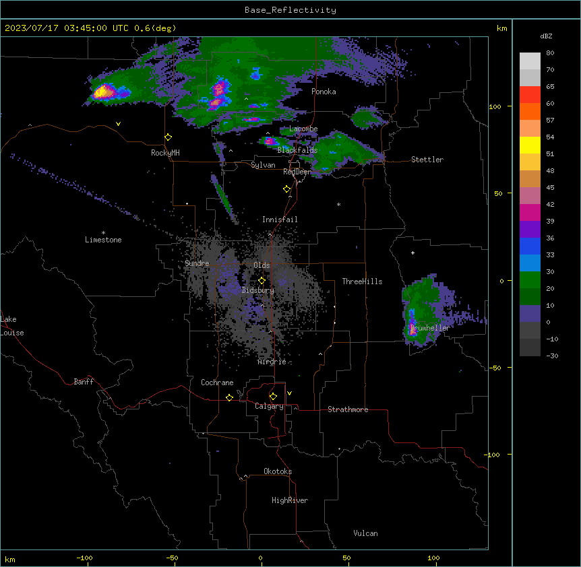The image size is (581, 567).
Task: Click the white plus marker north of Drumheller
Action: click(412, 253)
